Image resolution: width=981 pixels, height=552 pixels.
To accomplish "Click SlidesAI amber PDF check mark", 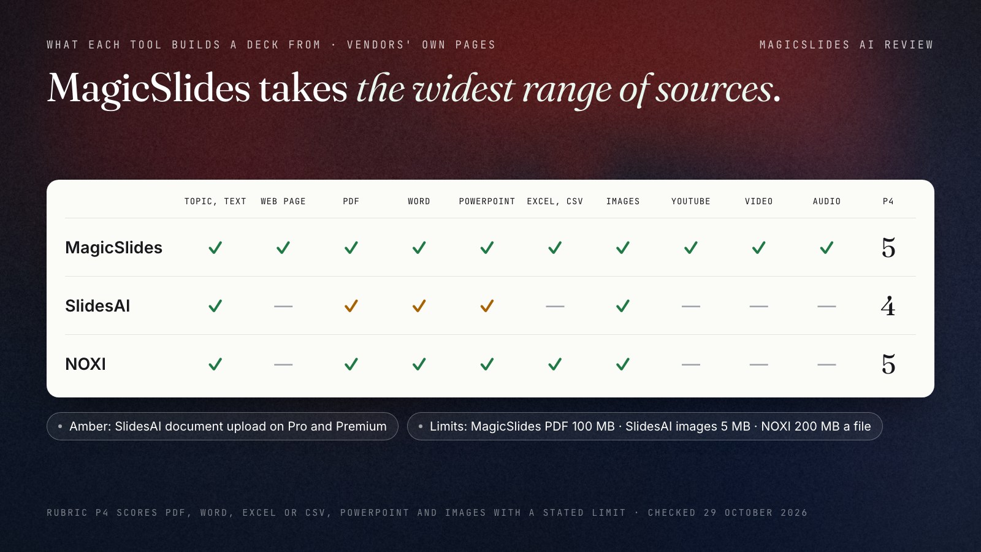I will 351,306.
